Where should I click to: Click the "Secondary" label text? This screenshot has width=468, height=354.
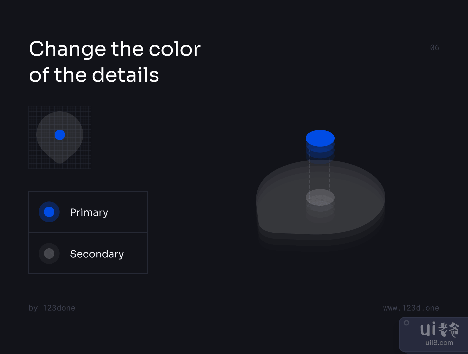(x=97, y=254)
